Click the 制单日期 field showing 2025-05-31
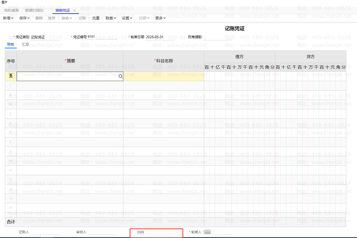The image size is (357, 238). pyautogui.click(x=158, y=37)
